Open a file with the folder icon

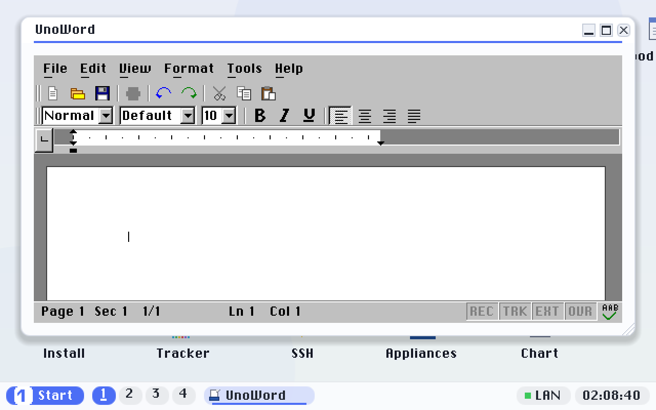pyautogui.click(x=77, y=94)
